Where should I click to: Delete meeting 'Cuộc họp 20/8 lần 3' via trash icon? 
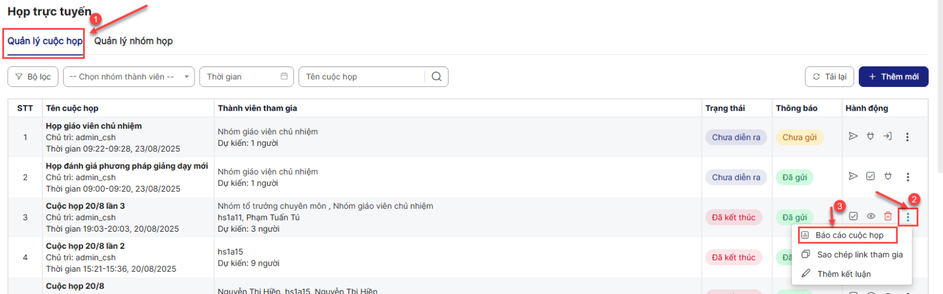[888, 216]
